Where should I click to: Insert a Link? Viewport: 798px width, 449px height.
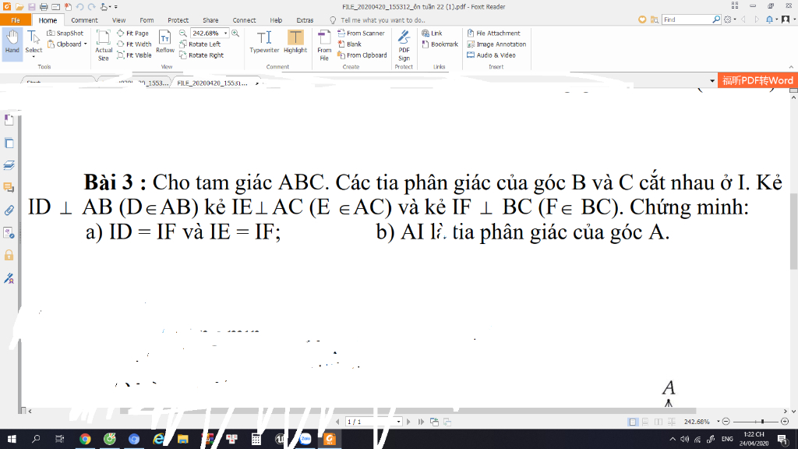tap(432, 33)
